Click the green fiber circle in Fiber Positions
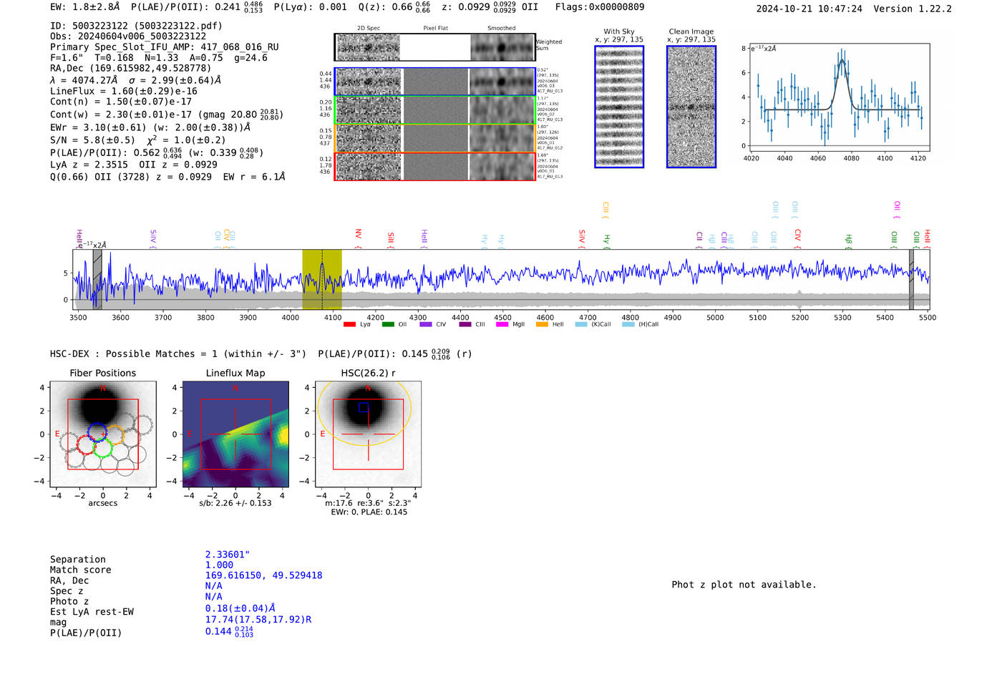The image size is (1002, 682). 102,449
